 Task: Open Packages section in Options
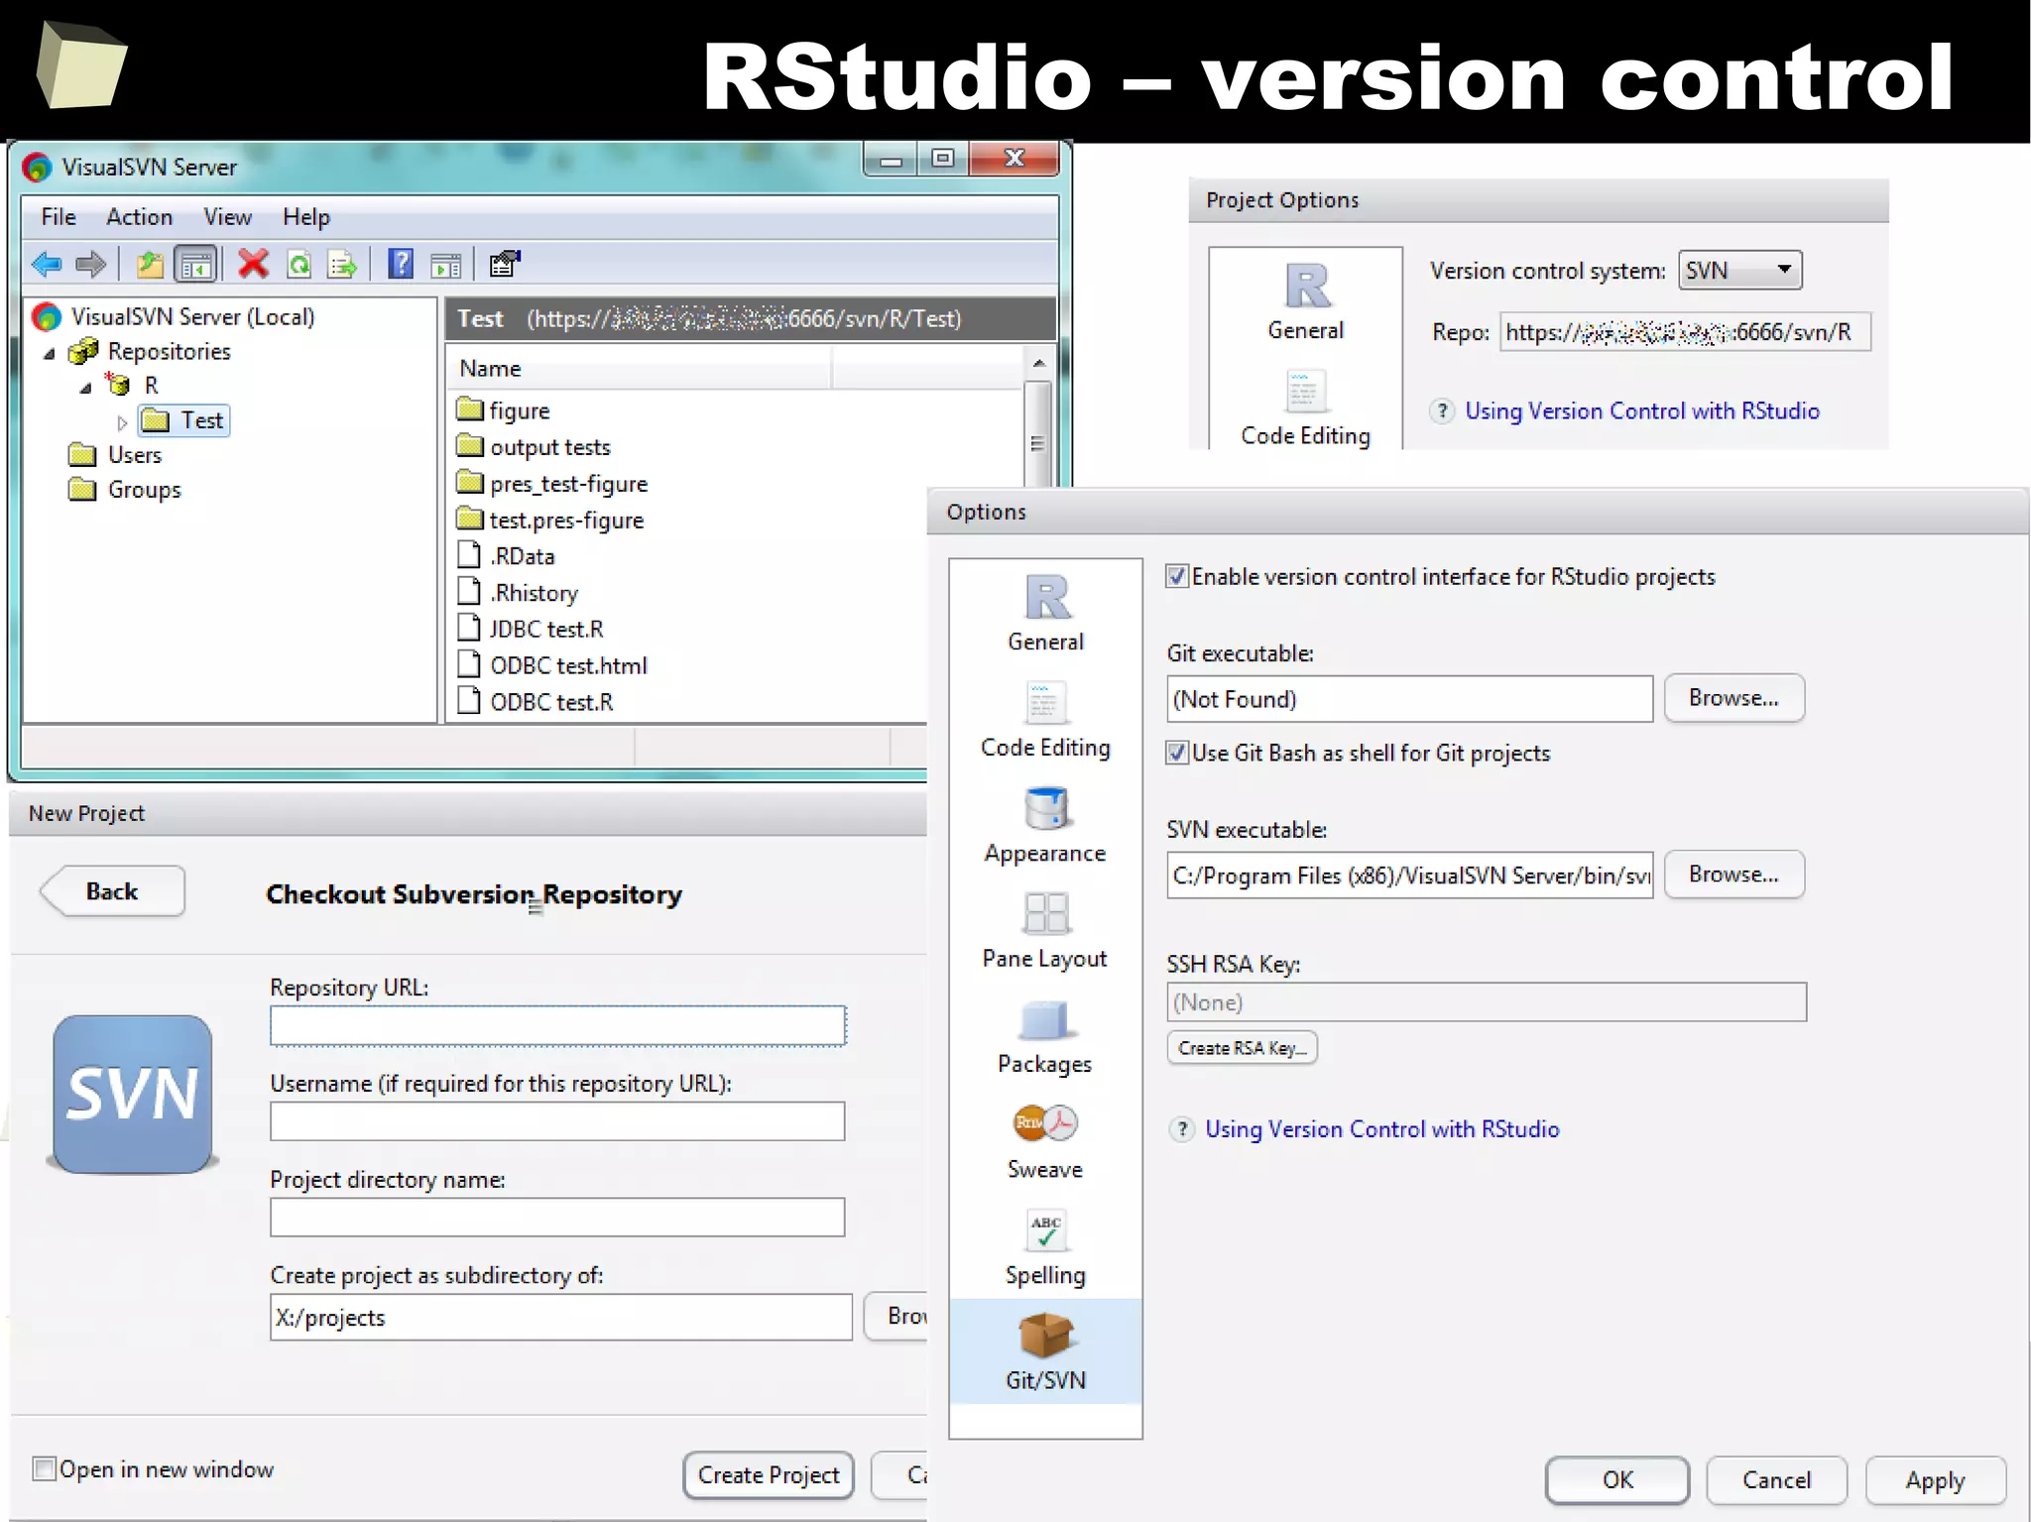coord(1045,1036)
